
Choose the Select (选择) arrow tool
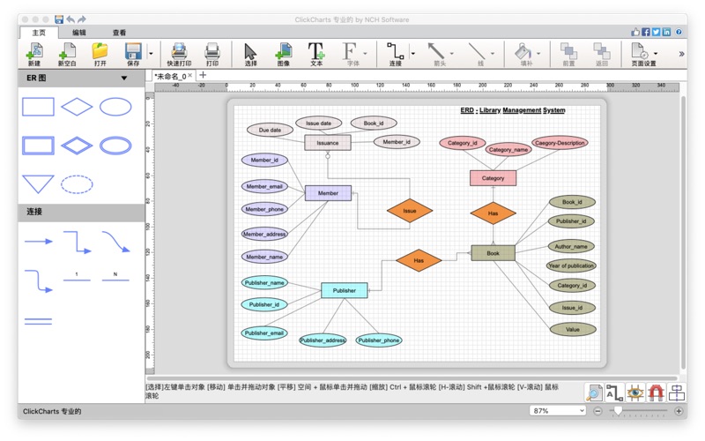pyautogui.click(x=250, y=54)
